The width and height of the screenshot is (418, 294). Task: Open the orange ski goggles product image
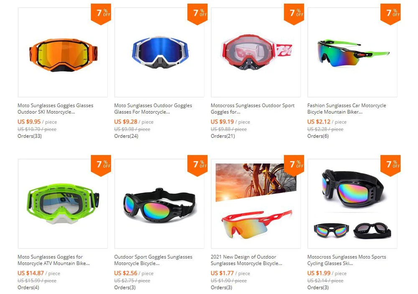63,53
